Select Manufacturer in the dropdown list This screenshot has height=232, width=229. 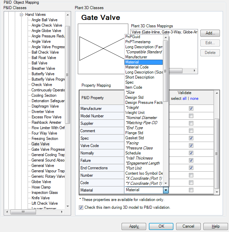136,57
